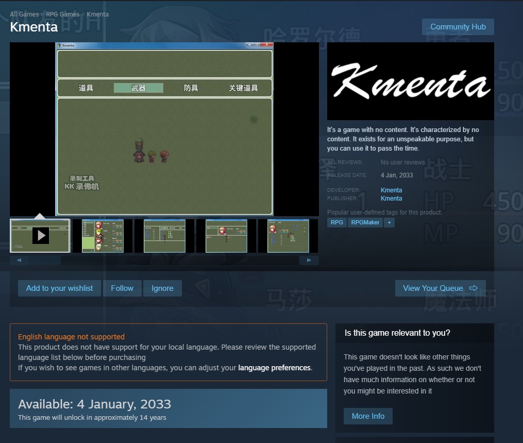
Task: Select the 防具 tab in the game video
Action: point(191,88)
